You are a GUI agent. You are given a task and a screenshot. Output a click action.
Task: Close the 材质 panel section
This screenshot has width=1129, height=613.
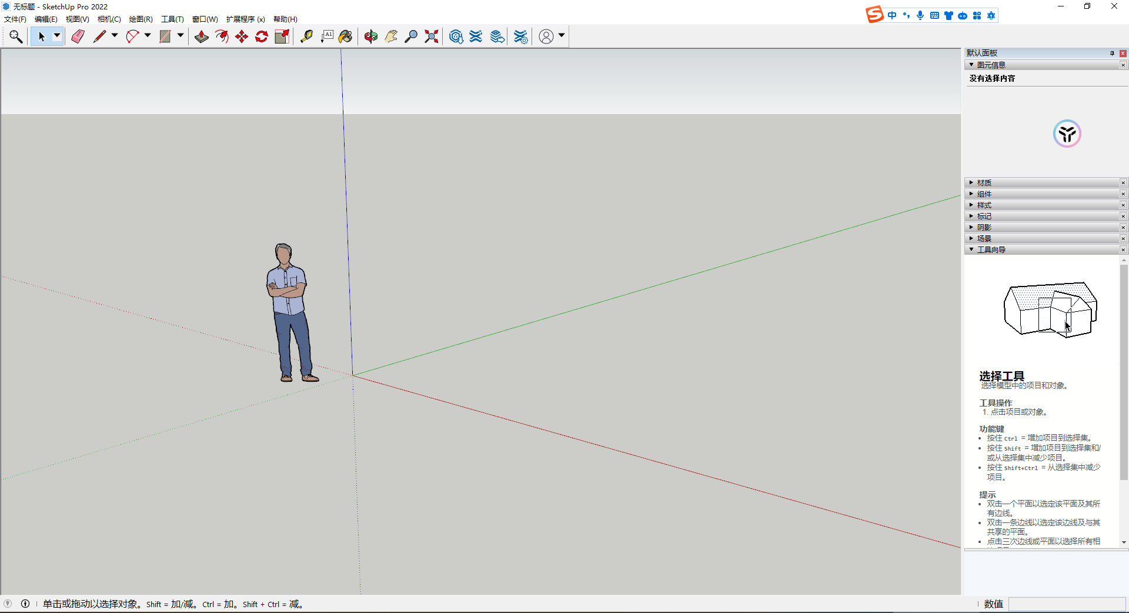(x=1123, y=183)
